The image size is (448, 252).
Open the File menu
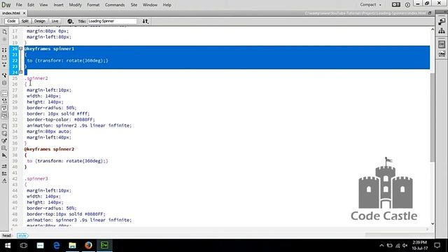[19, 5]
